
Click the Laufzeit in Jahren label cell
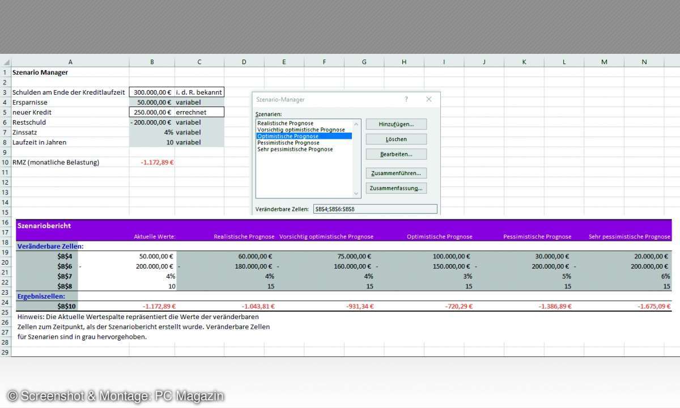[x=70, y=142]
